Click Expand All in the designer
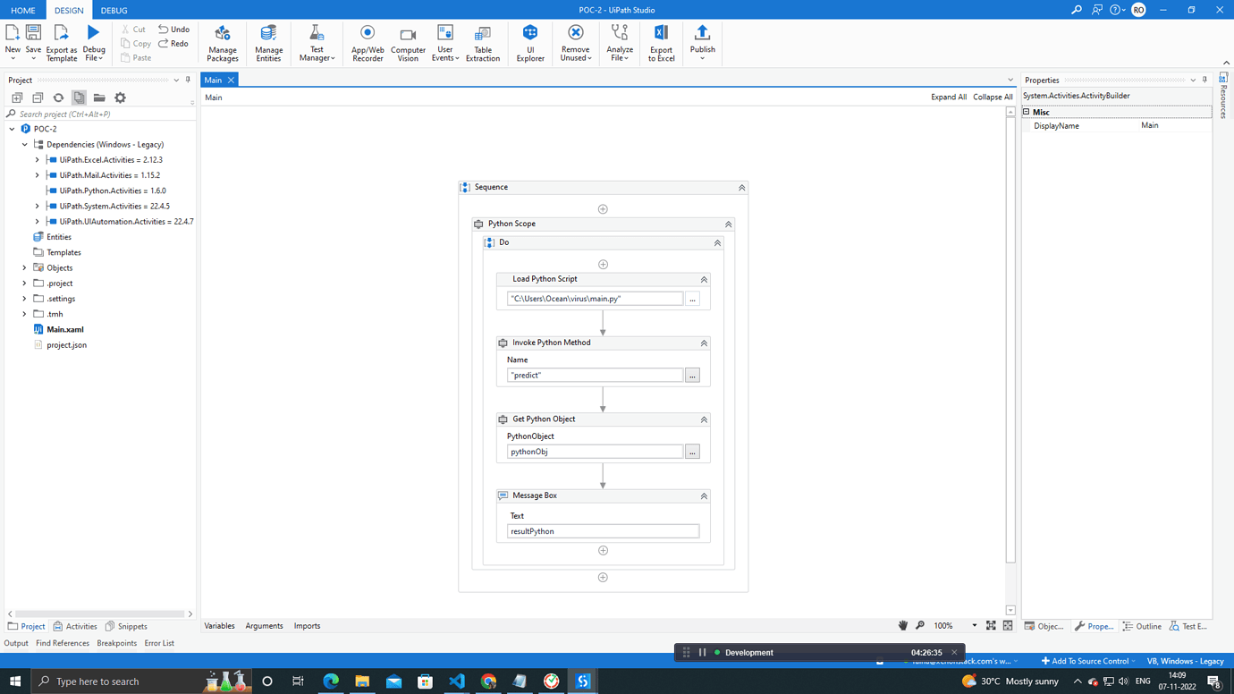Image resolution: width=1234 pixels, height=694 pixels. point(949,97)
